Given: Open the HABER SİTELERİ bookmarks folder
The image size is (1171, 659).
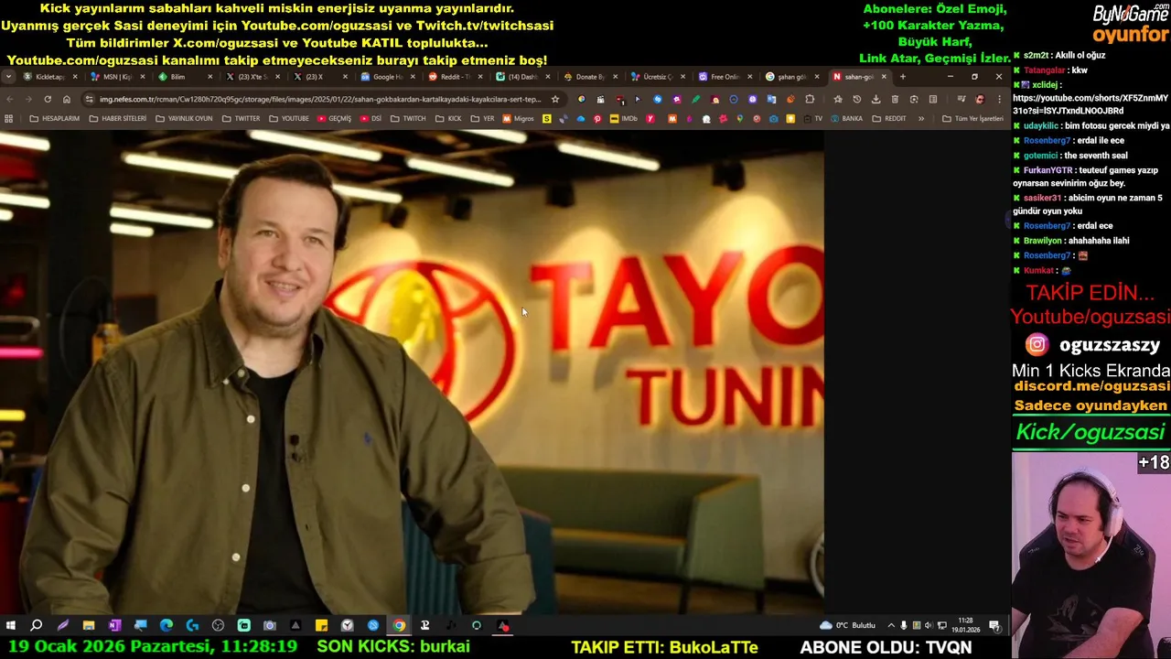Looking at the screenshot, I should coord(117,118).
